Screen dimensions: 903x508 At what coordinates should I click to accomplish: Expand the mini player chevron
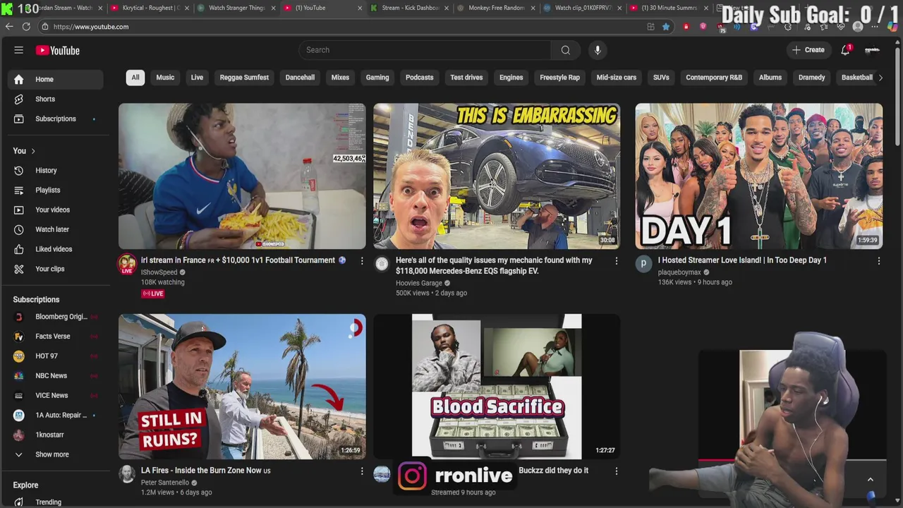pyautogui.click(x=871, y=479)
